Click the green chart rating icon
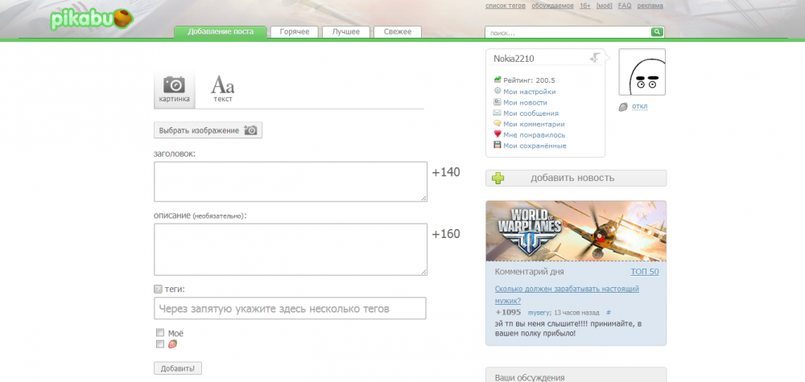The width and height of the screenshot is (805, 382). [497, 80]
